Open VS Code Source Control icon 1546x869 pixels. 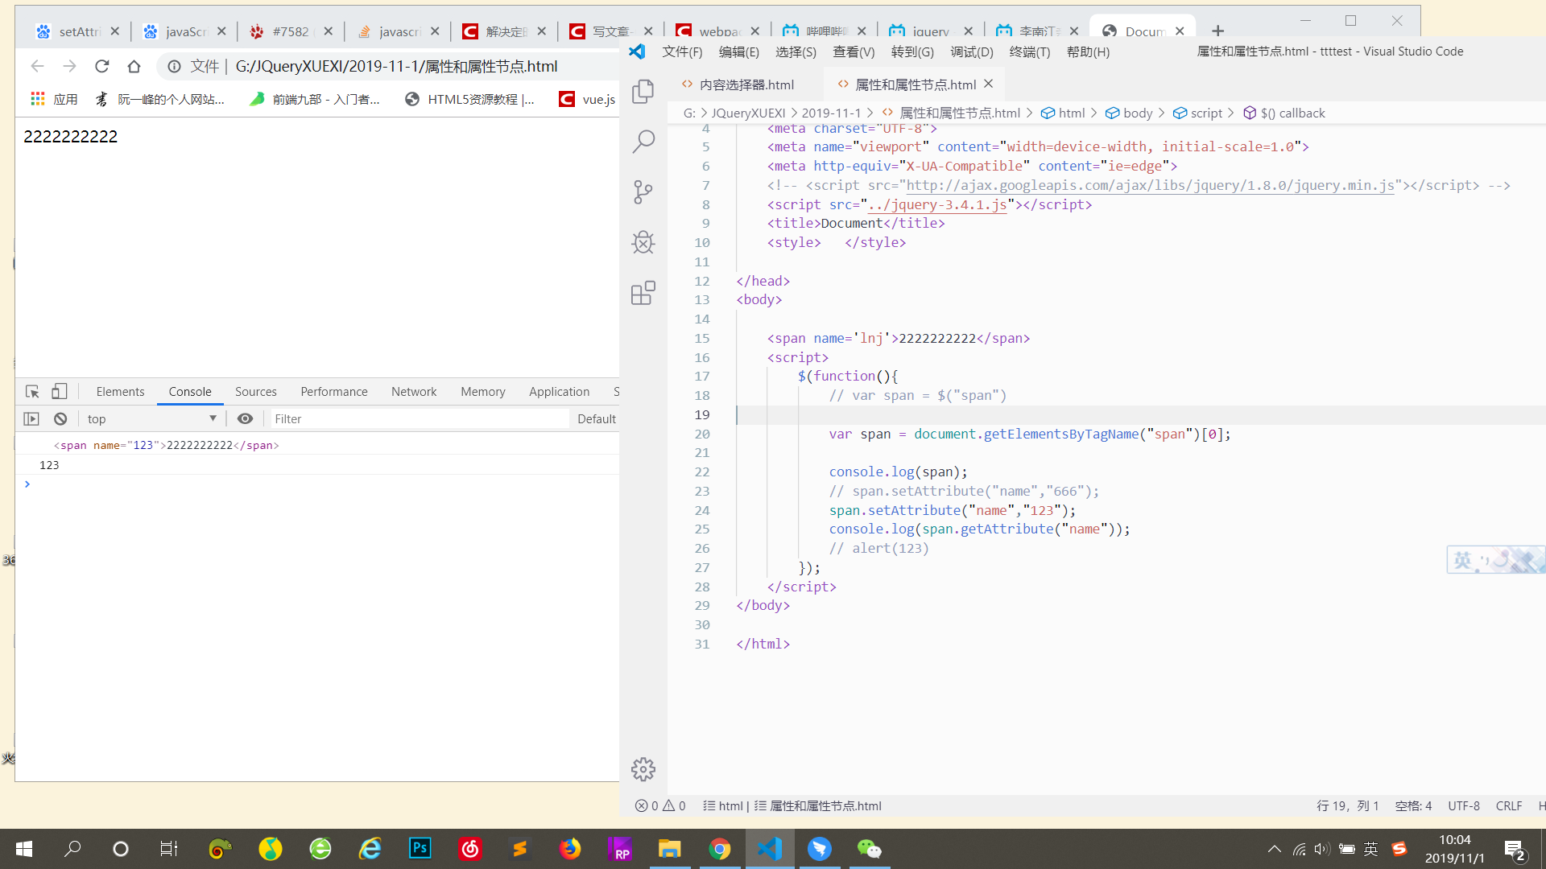(x=643, y=192)
